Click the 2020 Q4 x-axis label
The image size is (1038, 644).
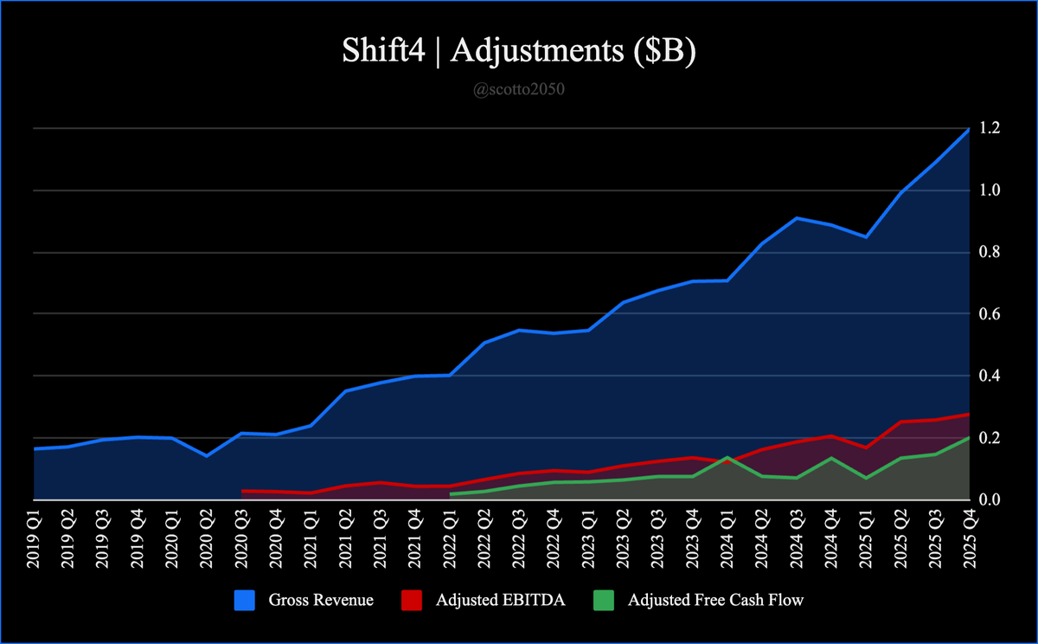click(x=276, y=538)
